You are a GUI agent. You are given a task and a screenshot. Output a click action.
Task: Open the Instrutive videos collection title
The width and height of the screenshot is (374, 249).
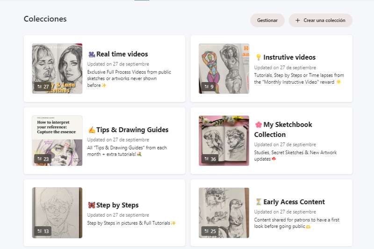pos(289,57)
